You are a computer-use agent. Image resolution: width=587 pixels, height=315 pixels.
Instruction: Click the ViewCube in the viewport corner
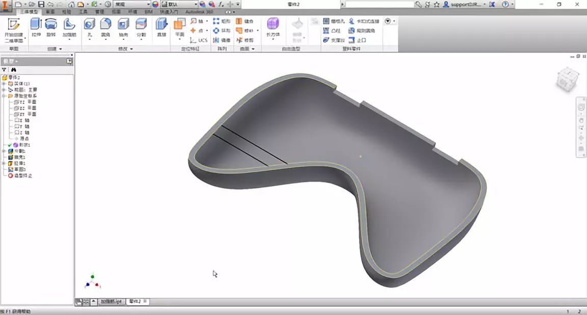point(568,78)
